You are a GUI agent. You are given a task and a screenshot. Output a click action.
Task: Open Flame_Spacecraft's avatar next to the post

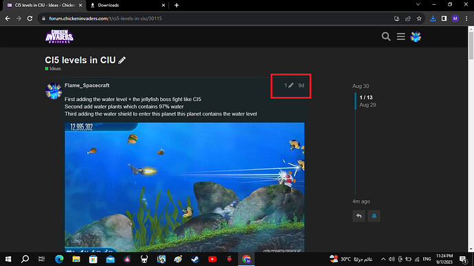click(x=54, y=91)
